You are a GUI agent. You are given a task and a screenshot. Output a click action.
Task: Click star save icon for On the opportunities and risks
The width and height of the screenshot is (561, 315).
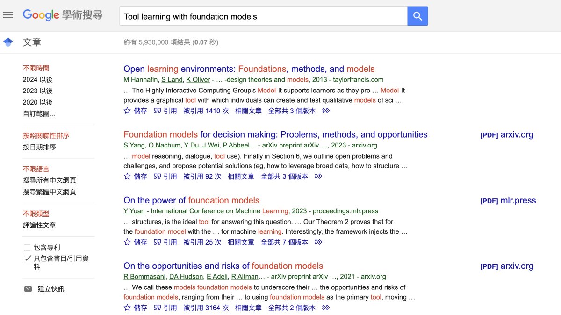tap(127, 308)
